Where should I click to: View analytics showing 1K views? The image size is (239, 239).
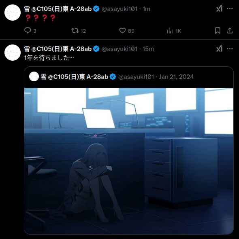pos(174,31)
